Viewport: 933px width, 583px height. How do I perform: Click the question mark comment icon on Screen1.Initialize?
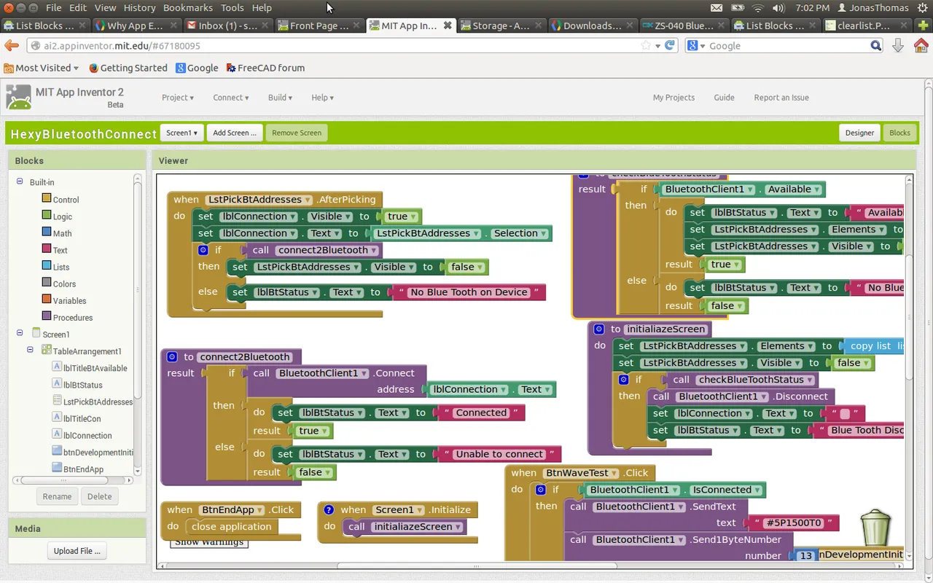pos(329,510)
